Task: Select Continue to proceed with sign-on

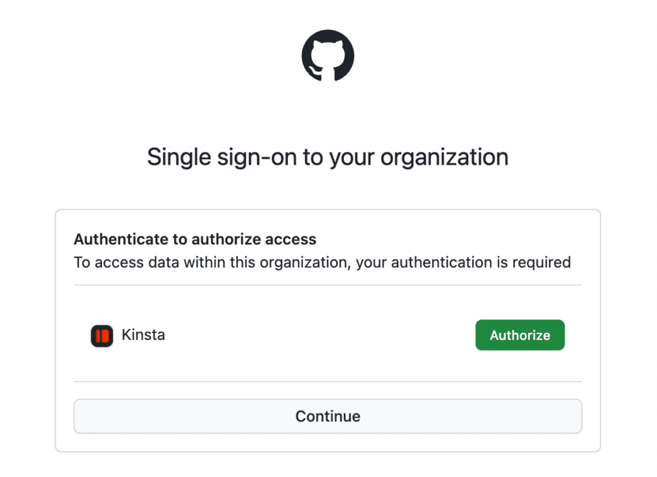Action: coord(328,415)
